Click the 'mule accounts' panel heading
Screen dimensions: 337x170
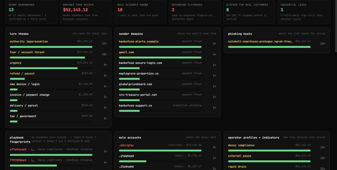tap(130, 138)
